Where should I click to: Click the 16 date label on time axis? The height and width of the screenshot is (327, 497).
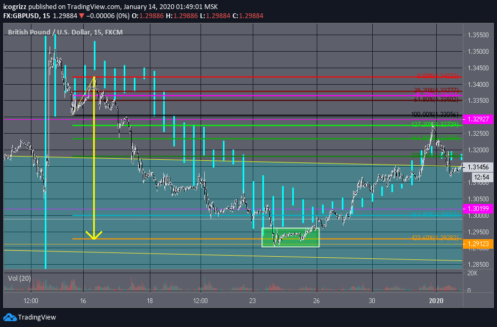point(83,301)
